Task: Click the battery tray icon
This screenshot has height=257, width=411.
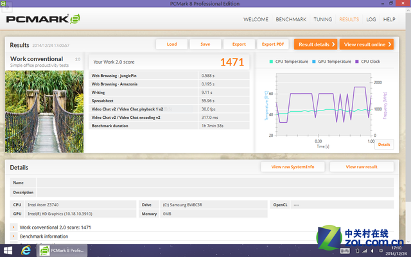Action: click(x=357, y=251)
